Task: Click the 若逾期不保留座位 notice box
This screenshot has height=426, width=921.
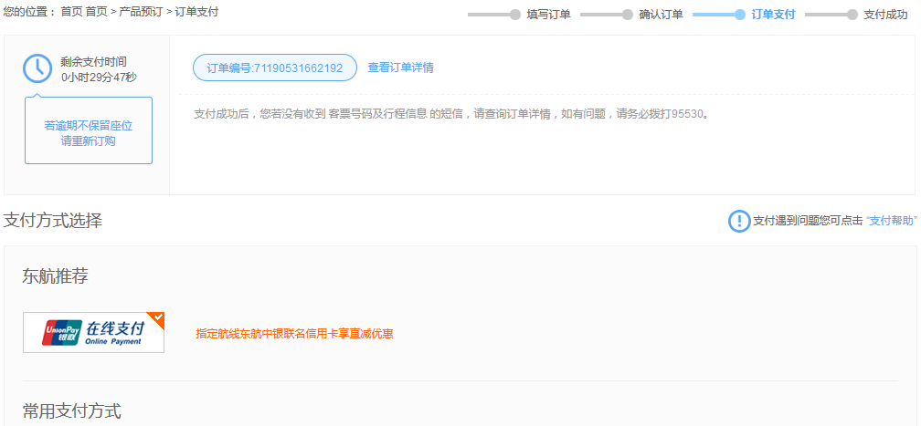Action: tap(89, 132)
